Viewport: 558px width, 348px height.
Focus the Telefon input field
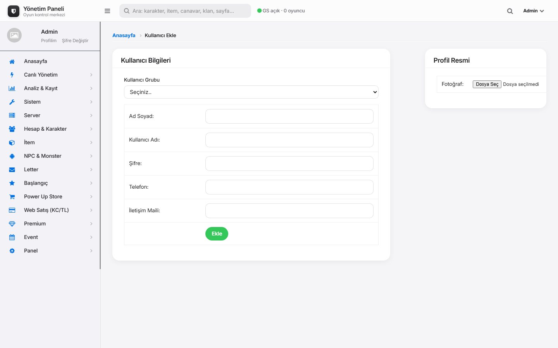tap(289, 187)
